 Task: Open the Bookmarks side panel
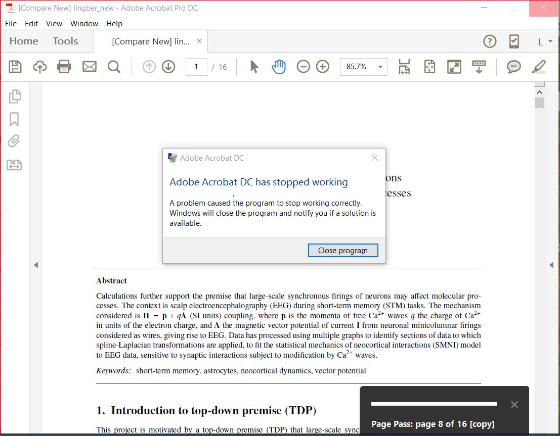[x=14, y=119]
